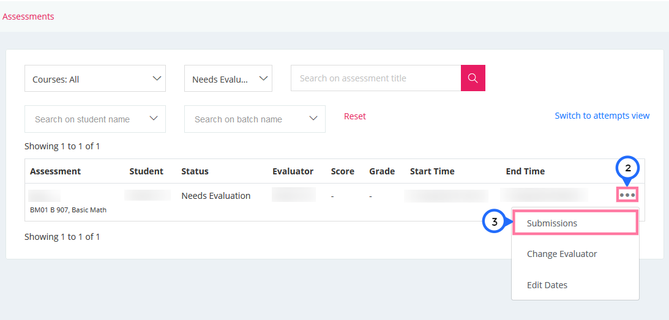The image size is (669, 320).
Task: Click the Assessment column header
Action: coord(56,171)
